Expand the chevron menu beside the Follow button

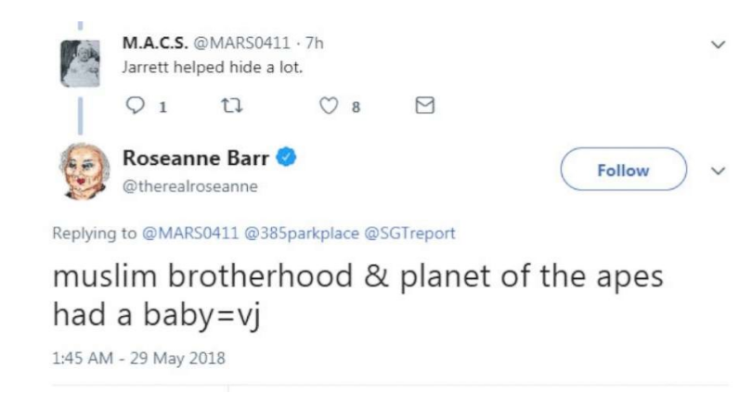(716, 171)
